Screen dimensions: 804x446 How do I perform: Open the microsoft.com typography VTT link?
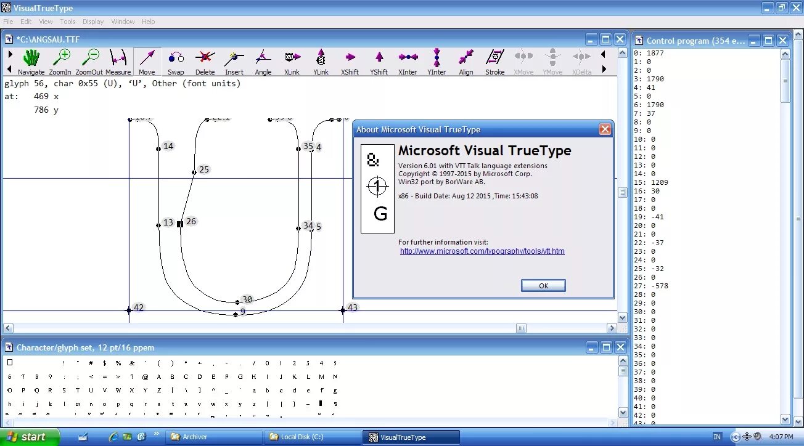[x=482, y=251]
